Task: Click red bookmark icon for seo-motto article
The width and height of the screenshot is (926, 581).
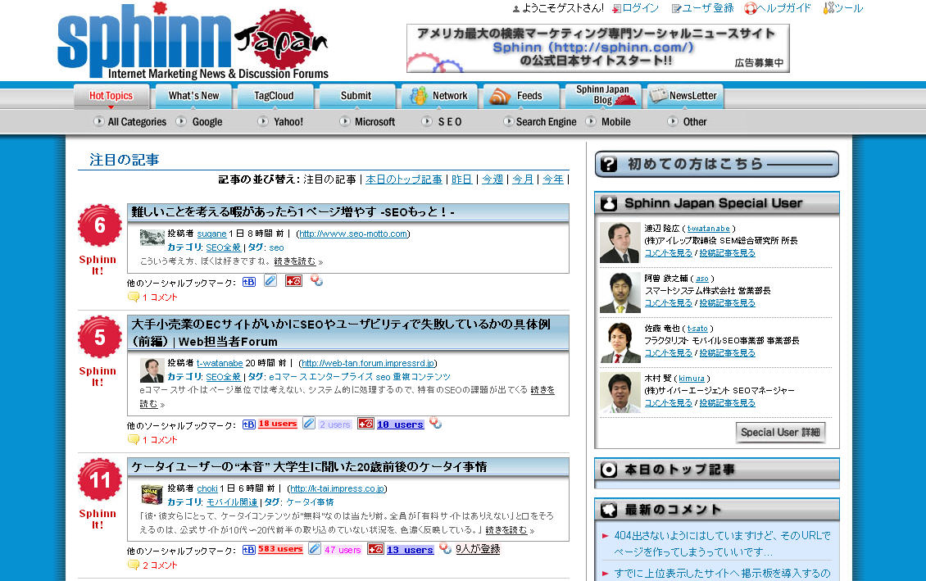Action: tap(293, 281)
